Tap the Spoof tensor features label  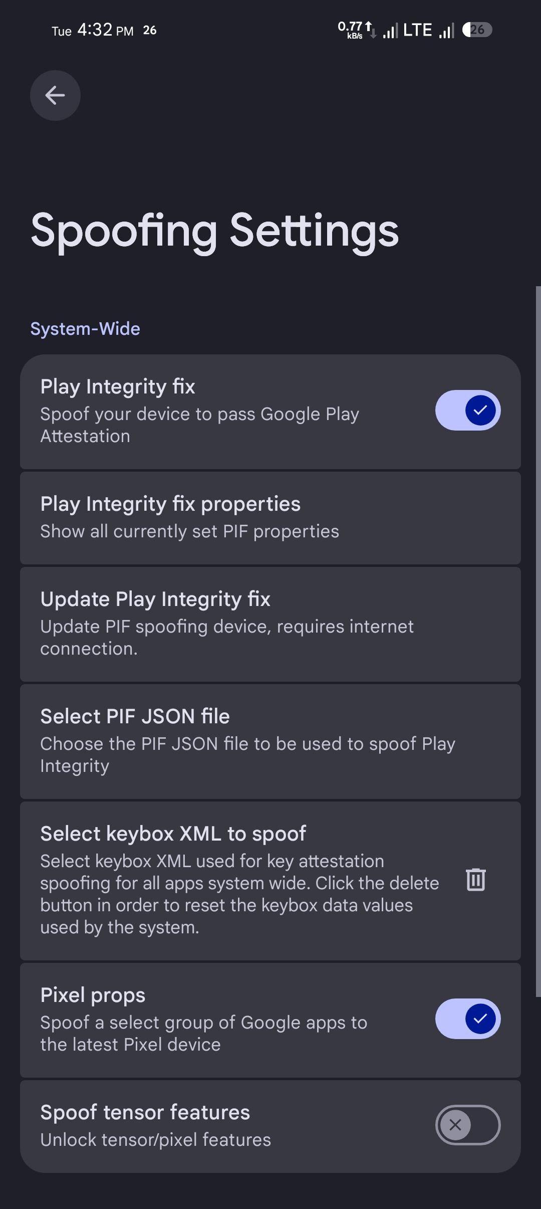click(145, 1112)
